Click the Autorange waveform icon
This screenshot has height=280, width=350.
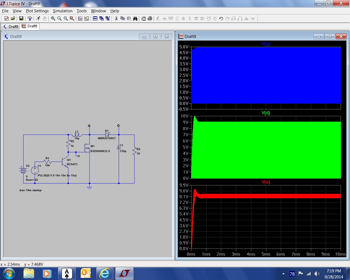pos(80,19)
